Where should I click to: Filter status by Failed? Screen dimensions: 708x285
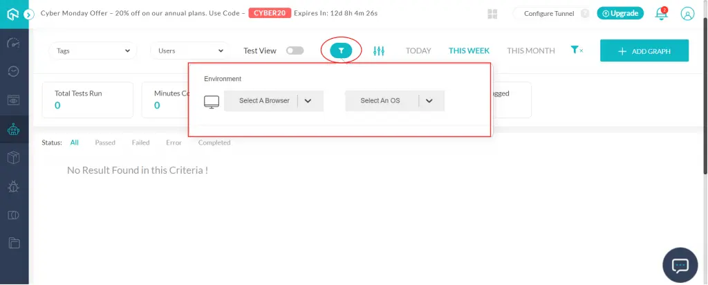(x=140, y=142)
